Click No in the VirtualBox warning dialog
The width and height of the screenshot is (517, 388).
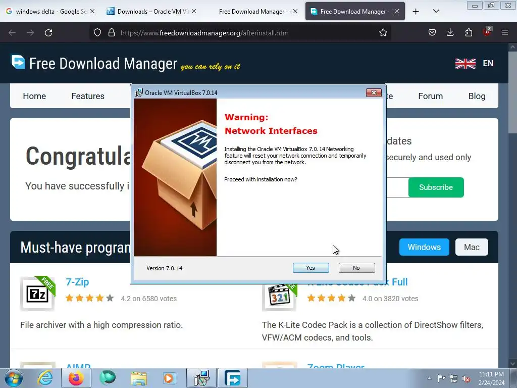pyautogui.click(x=356, y=268)
